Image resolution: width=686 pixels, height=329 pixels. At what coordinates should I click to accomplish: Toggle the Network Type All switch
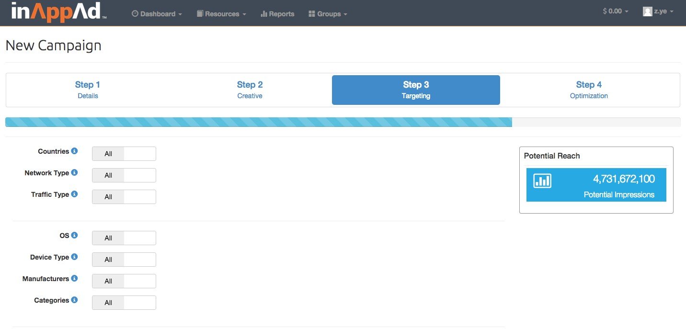click(124, 175)
